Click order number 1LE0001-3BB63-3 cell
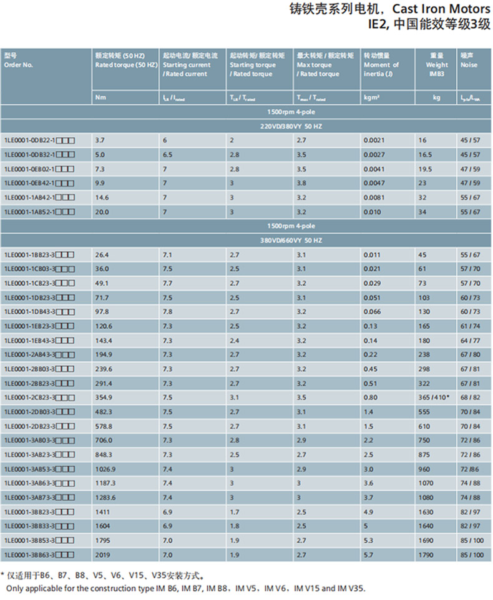Image resolution: width=493 pixels, height=600 pixels. 39,554
